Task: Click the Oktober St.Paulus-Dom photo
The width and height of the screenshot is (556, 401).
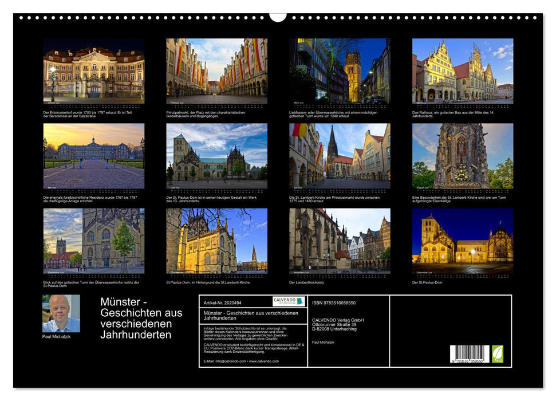Action: coord(215,241)
